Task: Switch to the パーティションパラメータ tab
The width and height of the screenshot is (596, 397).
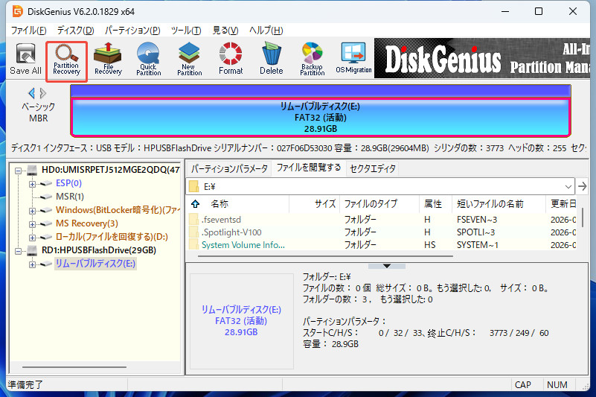Action: coord(229,168)
